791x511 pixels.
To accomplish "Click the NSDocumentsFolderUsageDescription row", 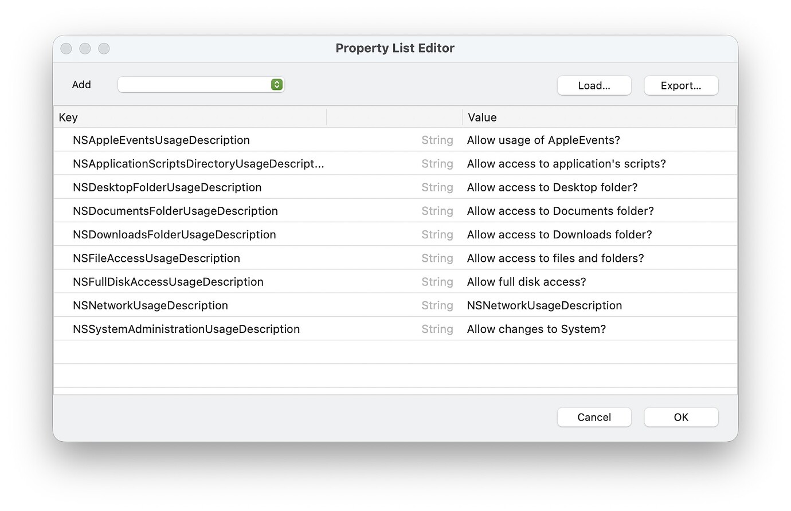I will (x=174, y=211).
